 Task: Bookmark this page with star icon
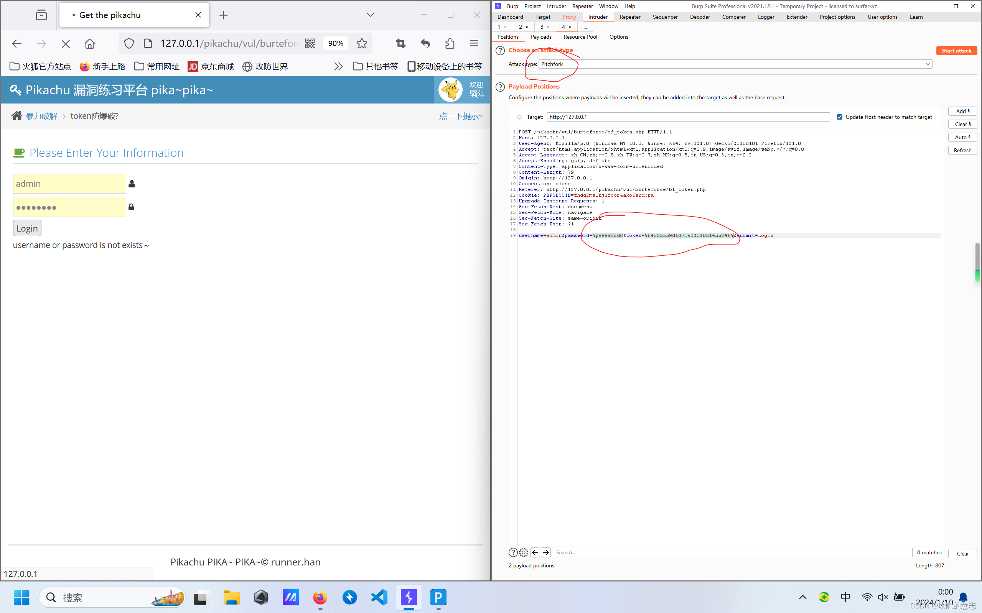(362, 43)
